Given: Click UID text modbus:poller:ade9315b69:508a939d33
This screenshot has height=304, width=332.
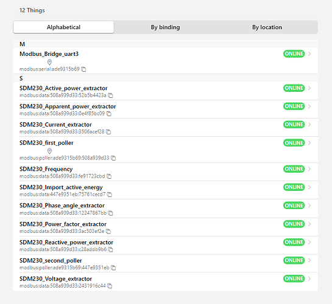Looking at the screenshot, I should tap(65, 158).
